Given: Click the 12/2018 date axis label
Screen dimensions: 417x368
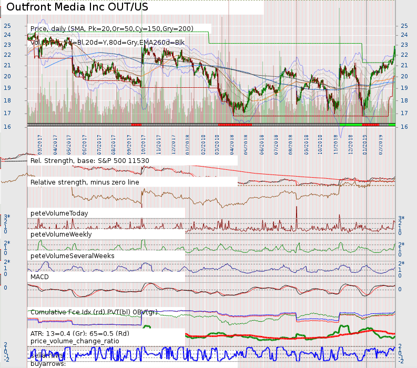Looking at the screenshot, I should coord(350,145).
